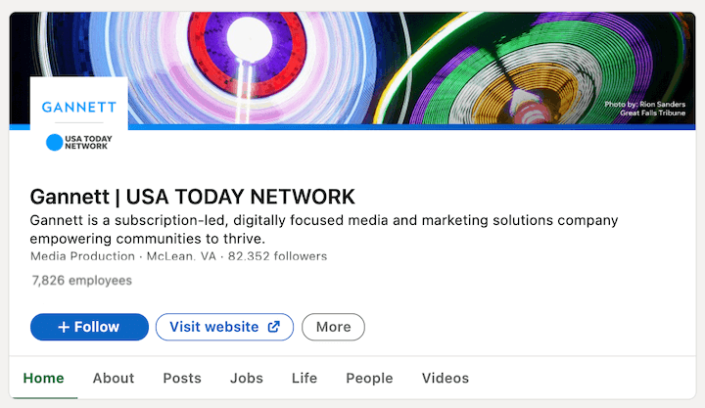This screenshot has height=408, width=705.
Task: Go to the Posts tab
Action: tap(182, 378)
